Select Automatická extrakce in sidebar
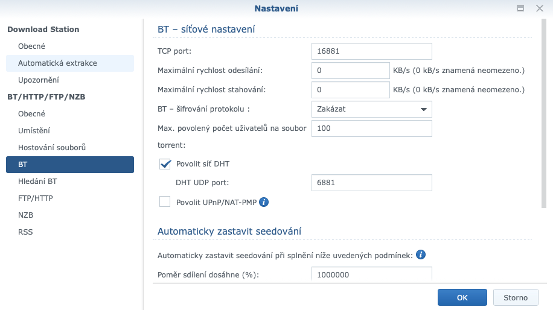 coord(70,63)
